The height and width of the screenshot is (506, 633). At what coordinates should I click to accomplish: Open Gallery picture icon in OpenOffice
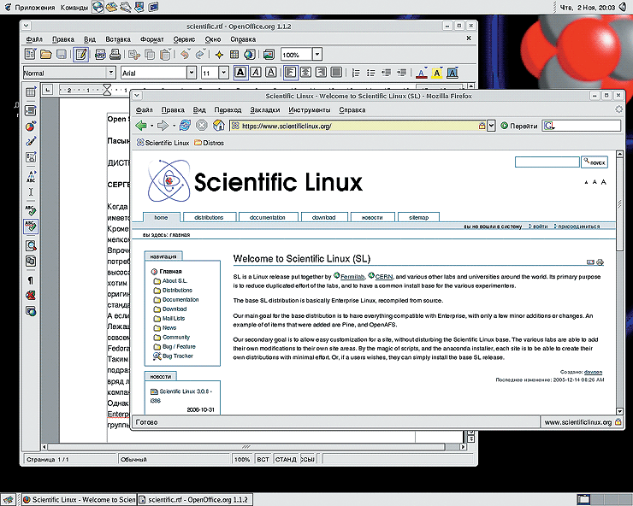269,55
